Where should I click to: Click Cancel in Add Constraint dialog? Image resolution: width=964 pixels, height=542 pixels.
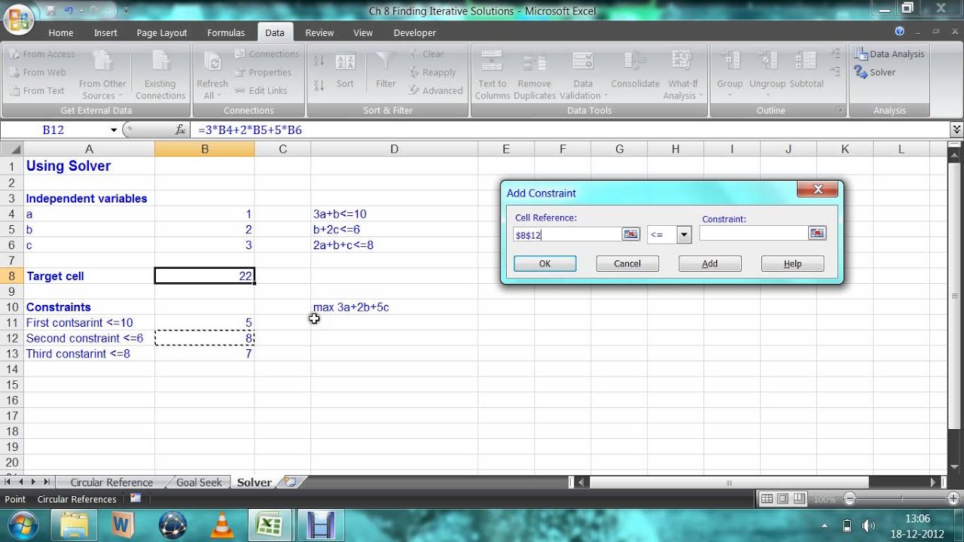click(x=627, y=263)
